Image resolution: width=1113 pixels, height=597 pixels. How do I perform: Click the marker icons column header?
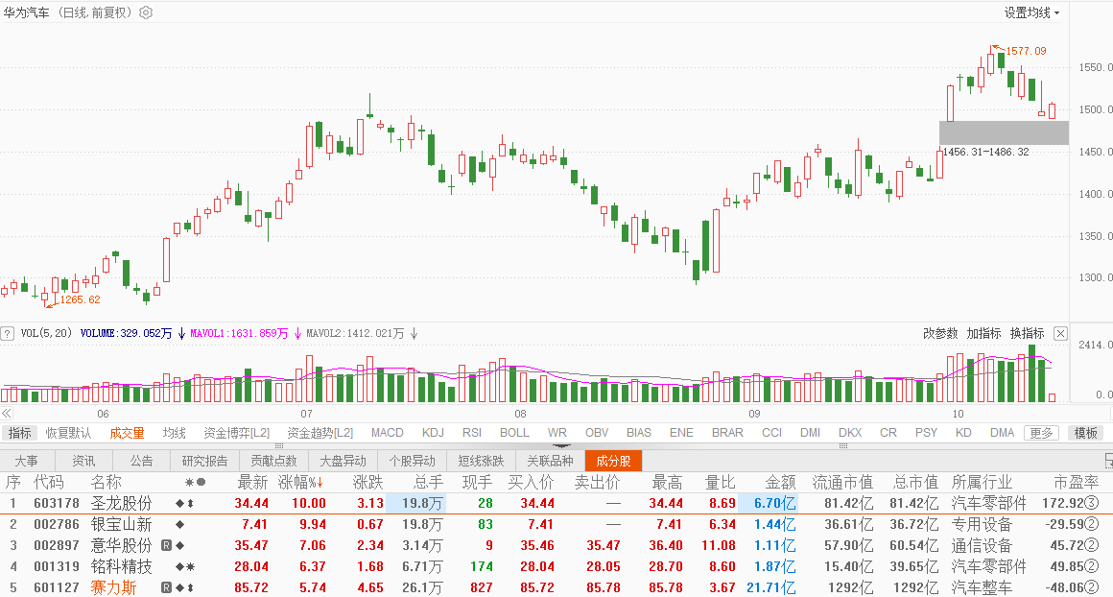coord(195,482)
